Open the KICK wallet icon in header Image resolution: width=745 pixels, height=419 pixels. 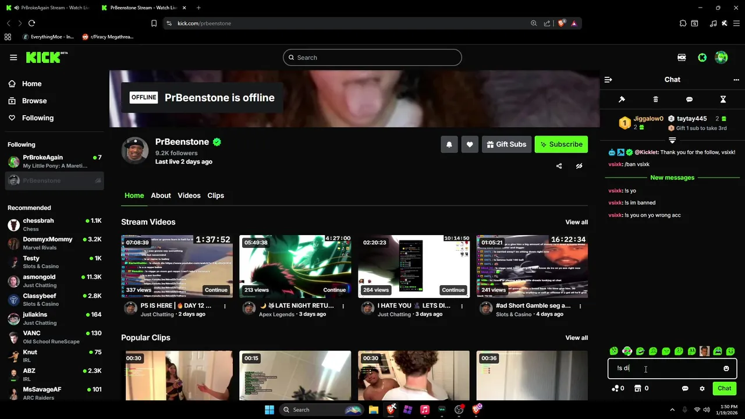coord(682,58)
